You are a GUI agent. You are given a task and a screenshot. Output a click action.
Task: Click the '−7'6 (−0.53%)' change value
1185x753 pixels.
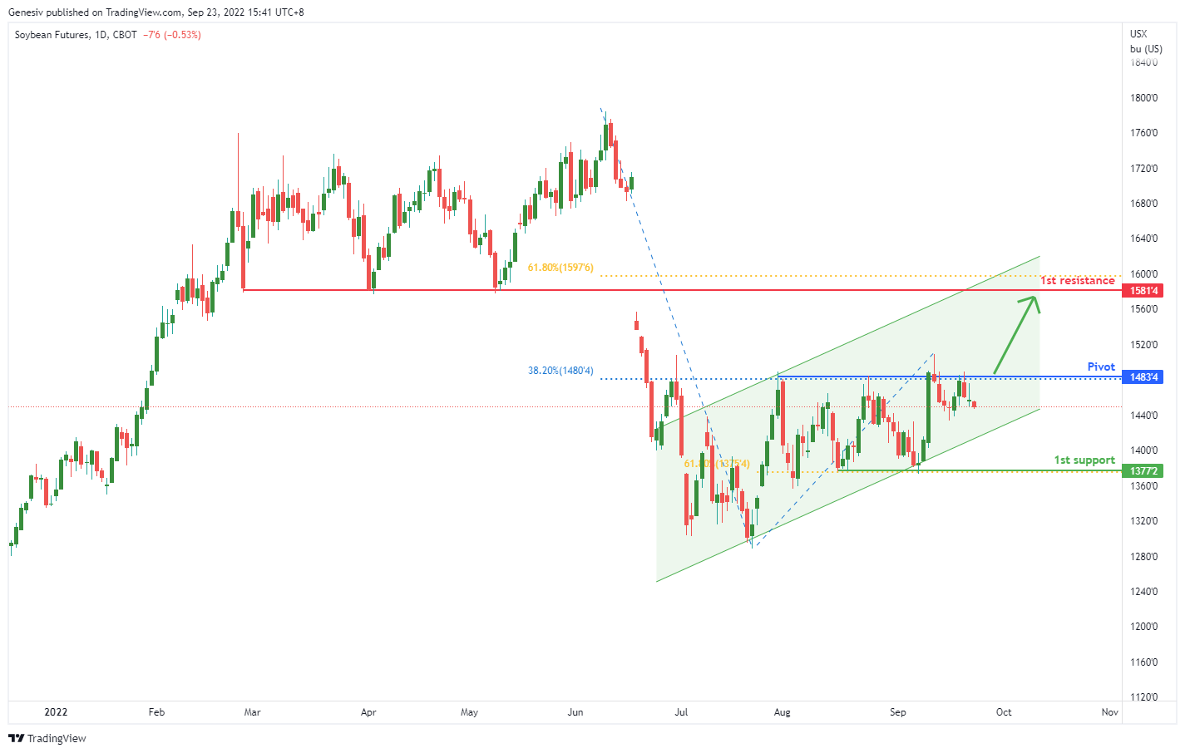click(x=172, y=35)
